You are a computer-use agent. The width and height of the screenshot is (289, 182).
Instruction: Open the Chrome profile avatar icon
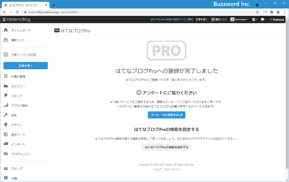tap(278, 12)
